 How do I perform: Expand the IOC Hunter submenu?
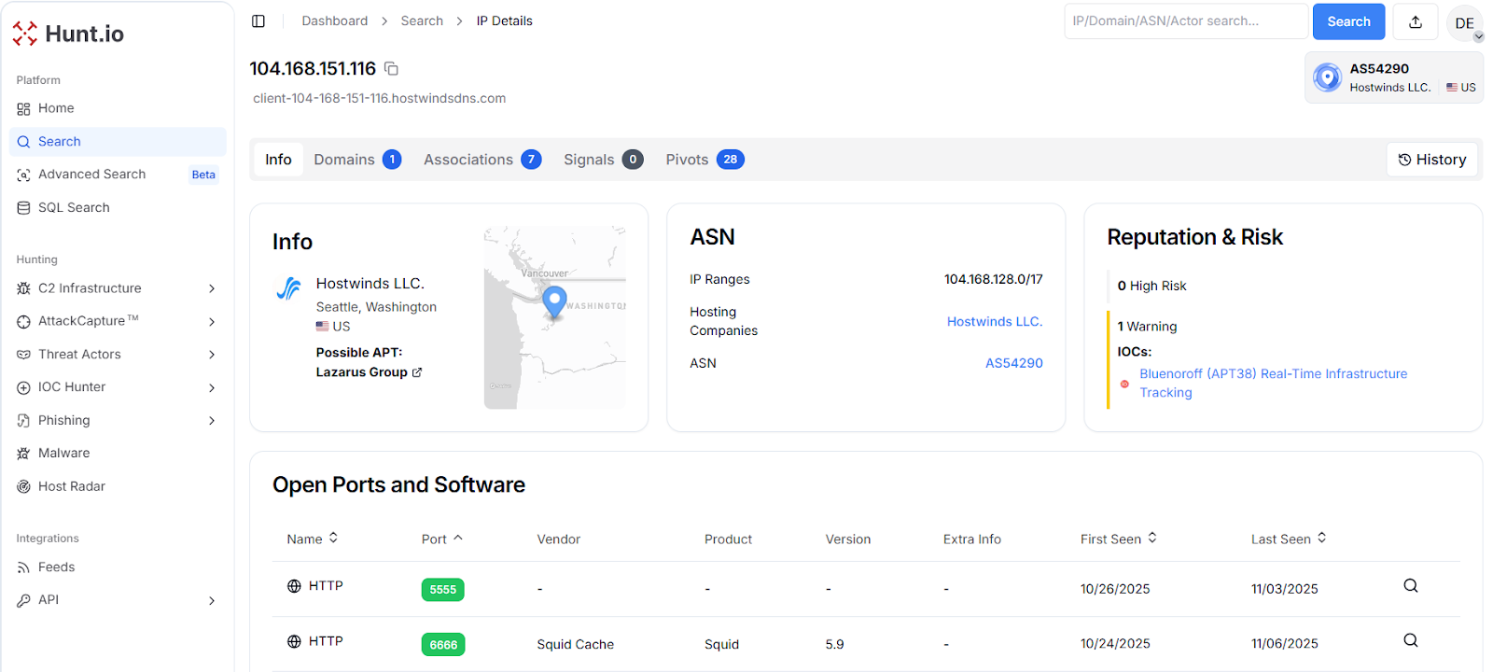pyautogui.click(x=212, y=387)
